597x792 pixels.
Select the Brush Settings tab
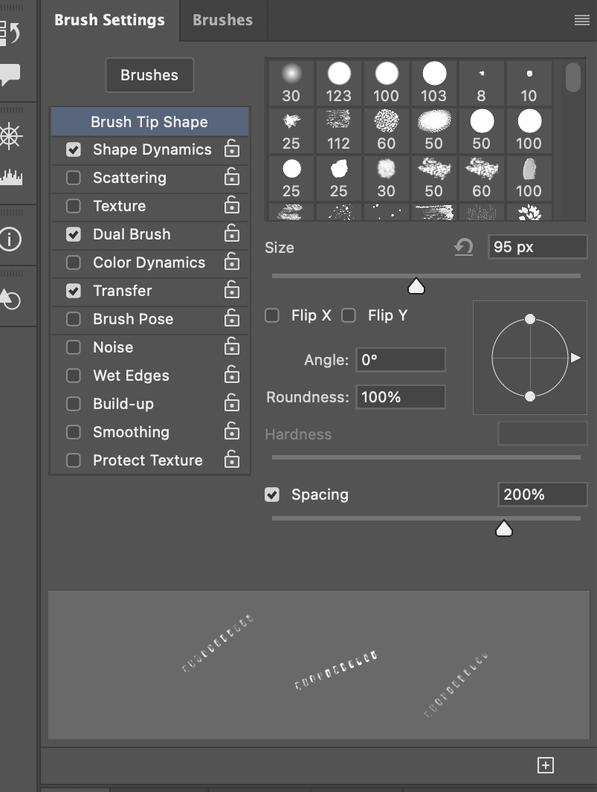109,20
